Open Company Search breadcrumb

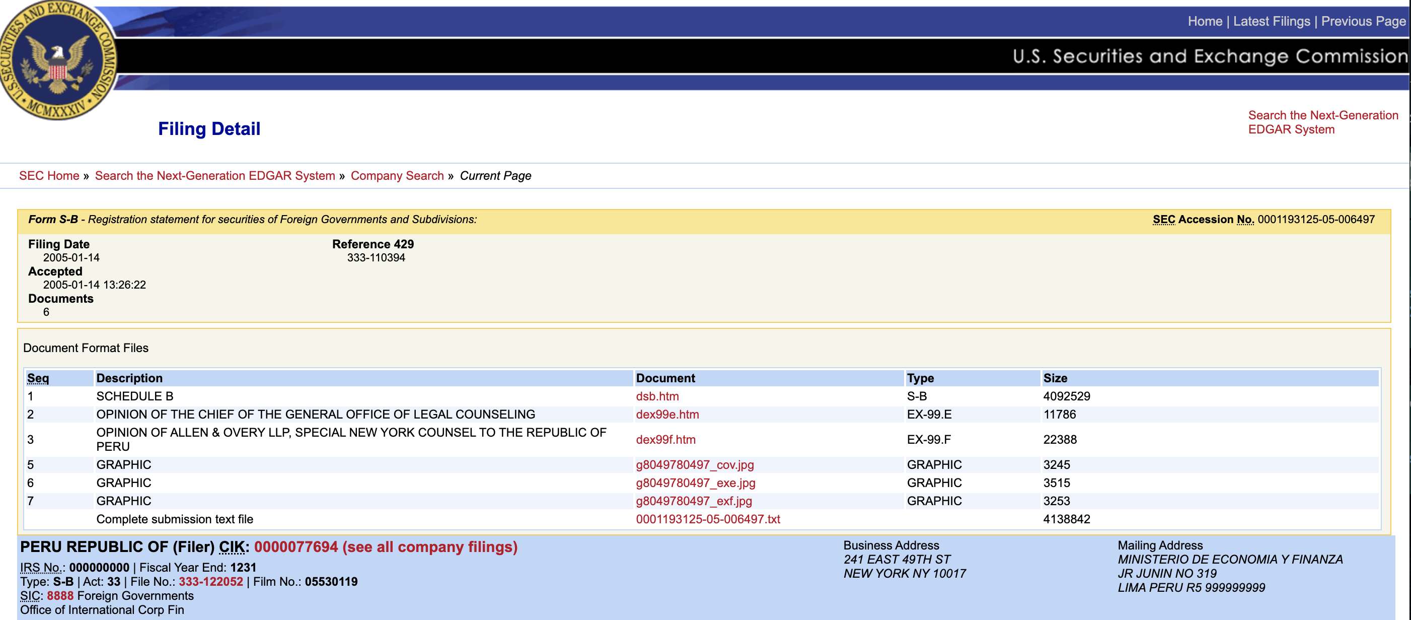(x=397, y=176)
